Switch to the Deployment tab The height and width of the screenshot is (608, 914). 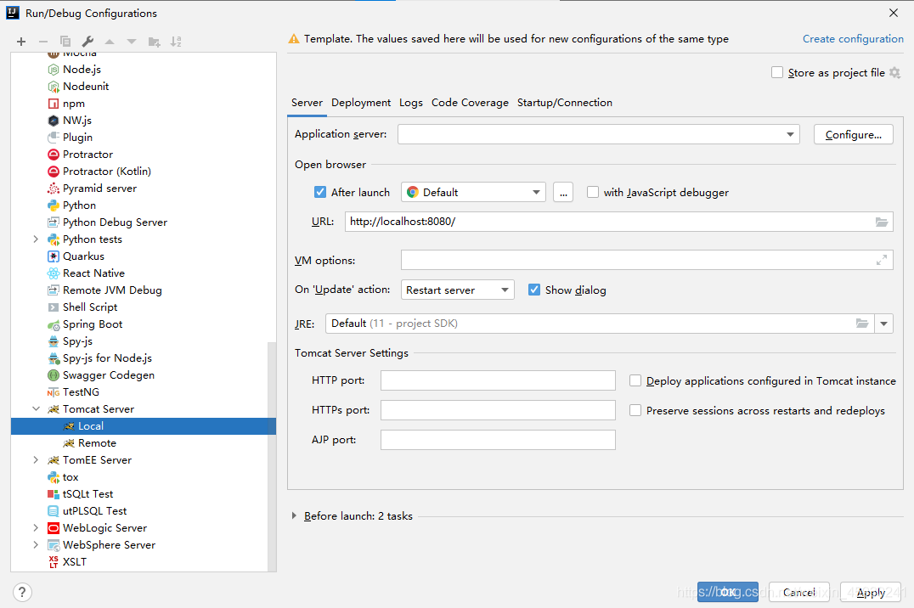pos(361,103)
